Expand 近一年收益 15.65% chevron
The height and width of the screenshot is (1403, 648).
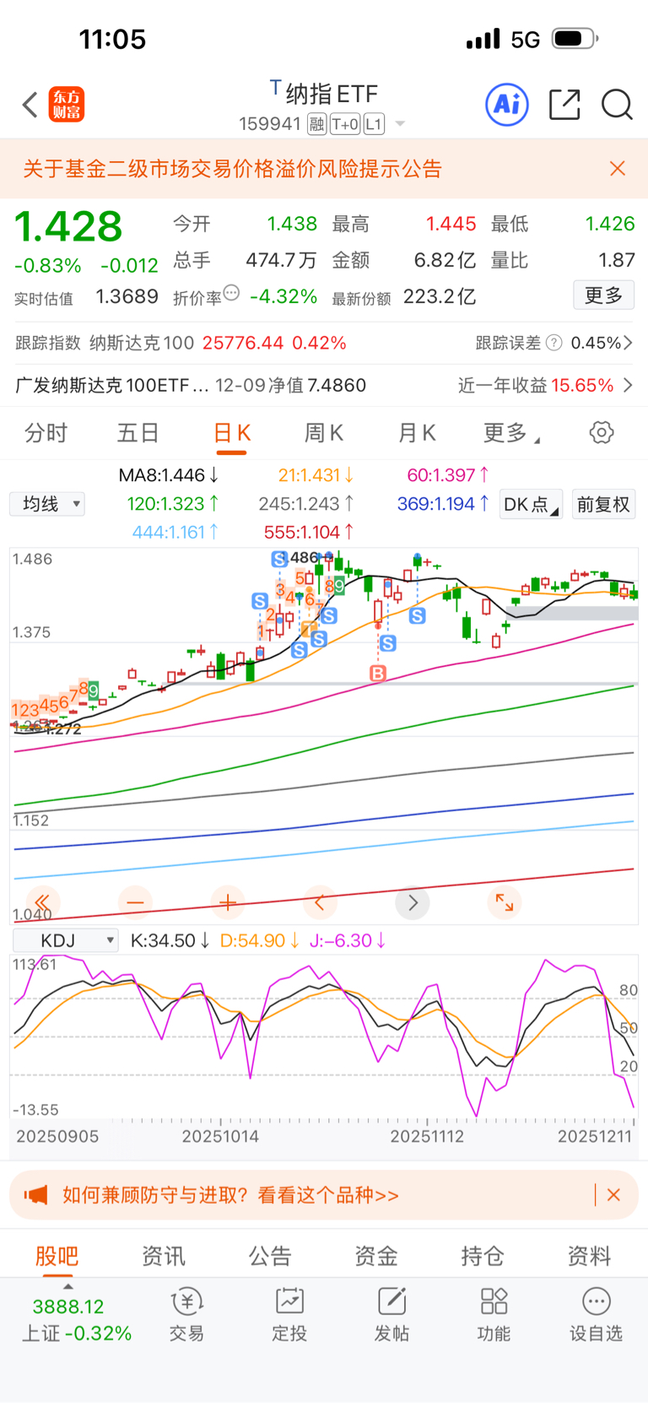tap(628, 385)
